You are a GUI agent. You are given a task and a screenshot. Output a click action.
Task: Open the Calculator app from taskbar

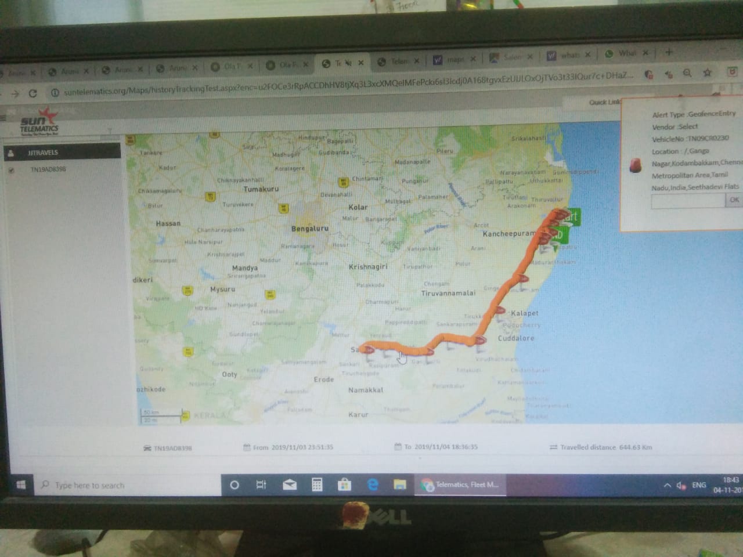pyautogui.click(x=317, y=484)
